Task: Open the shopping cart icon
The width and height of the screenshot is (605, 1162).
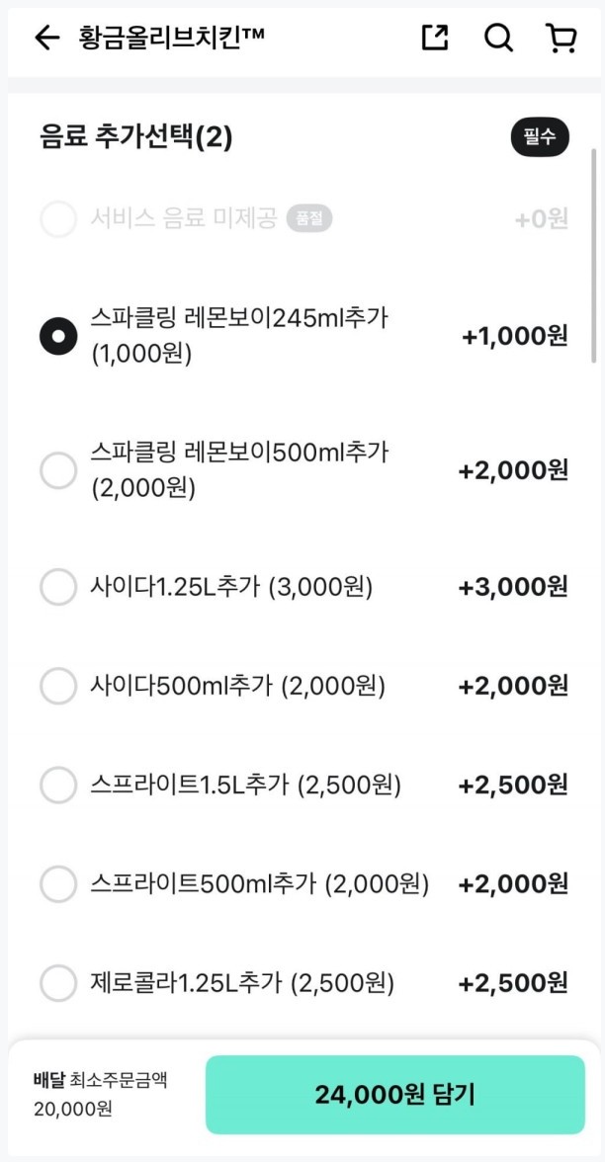Action: coord(561,39)
